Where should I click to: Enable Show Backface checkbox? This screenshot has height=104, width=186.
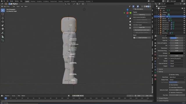tap(170, 85)
